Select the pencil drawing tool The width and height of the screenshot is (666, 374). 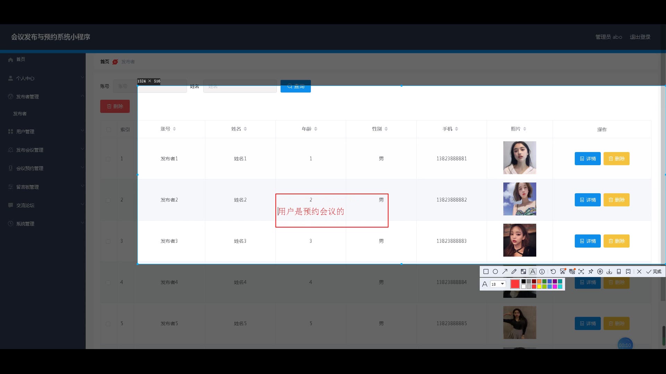tap(514, 271)
